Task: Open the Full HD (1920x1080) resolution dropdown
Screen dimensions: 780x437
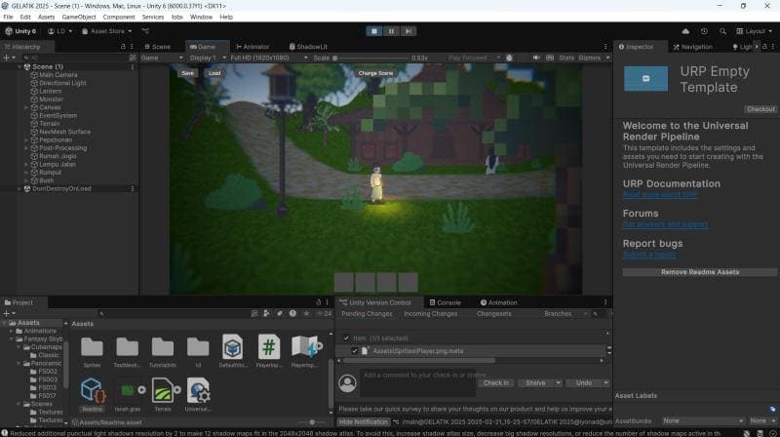Action: [269, 58]
